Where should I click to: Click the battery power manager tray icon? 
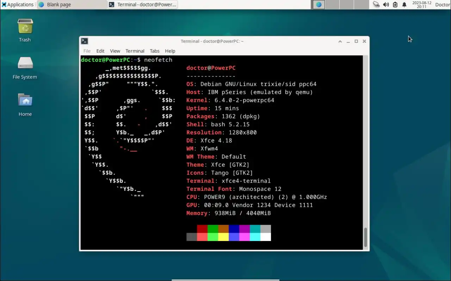pyautogui.click(x=395, y=5)
